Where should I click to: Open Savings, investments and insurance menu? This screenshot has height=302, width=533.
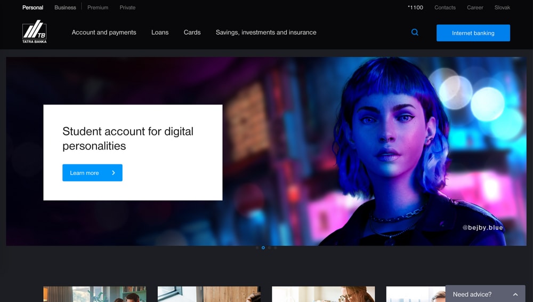[x=266, y=33]
